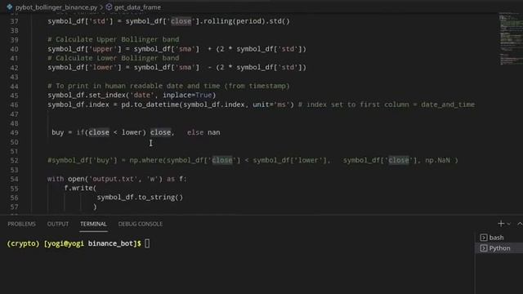Click line number 49 in gutter
The image size is (523, 294).
coord(15,132)
